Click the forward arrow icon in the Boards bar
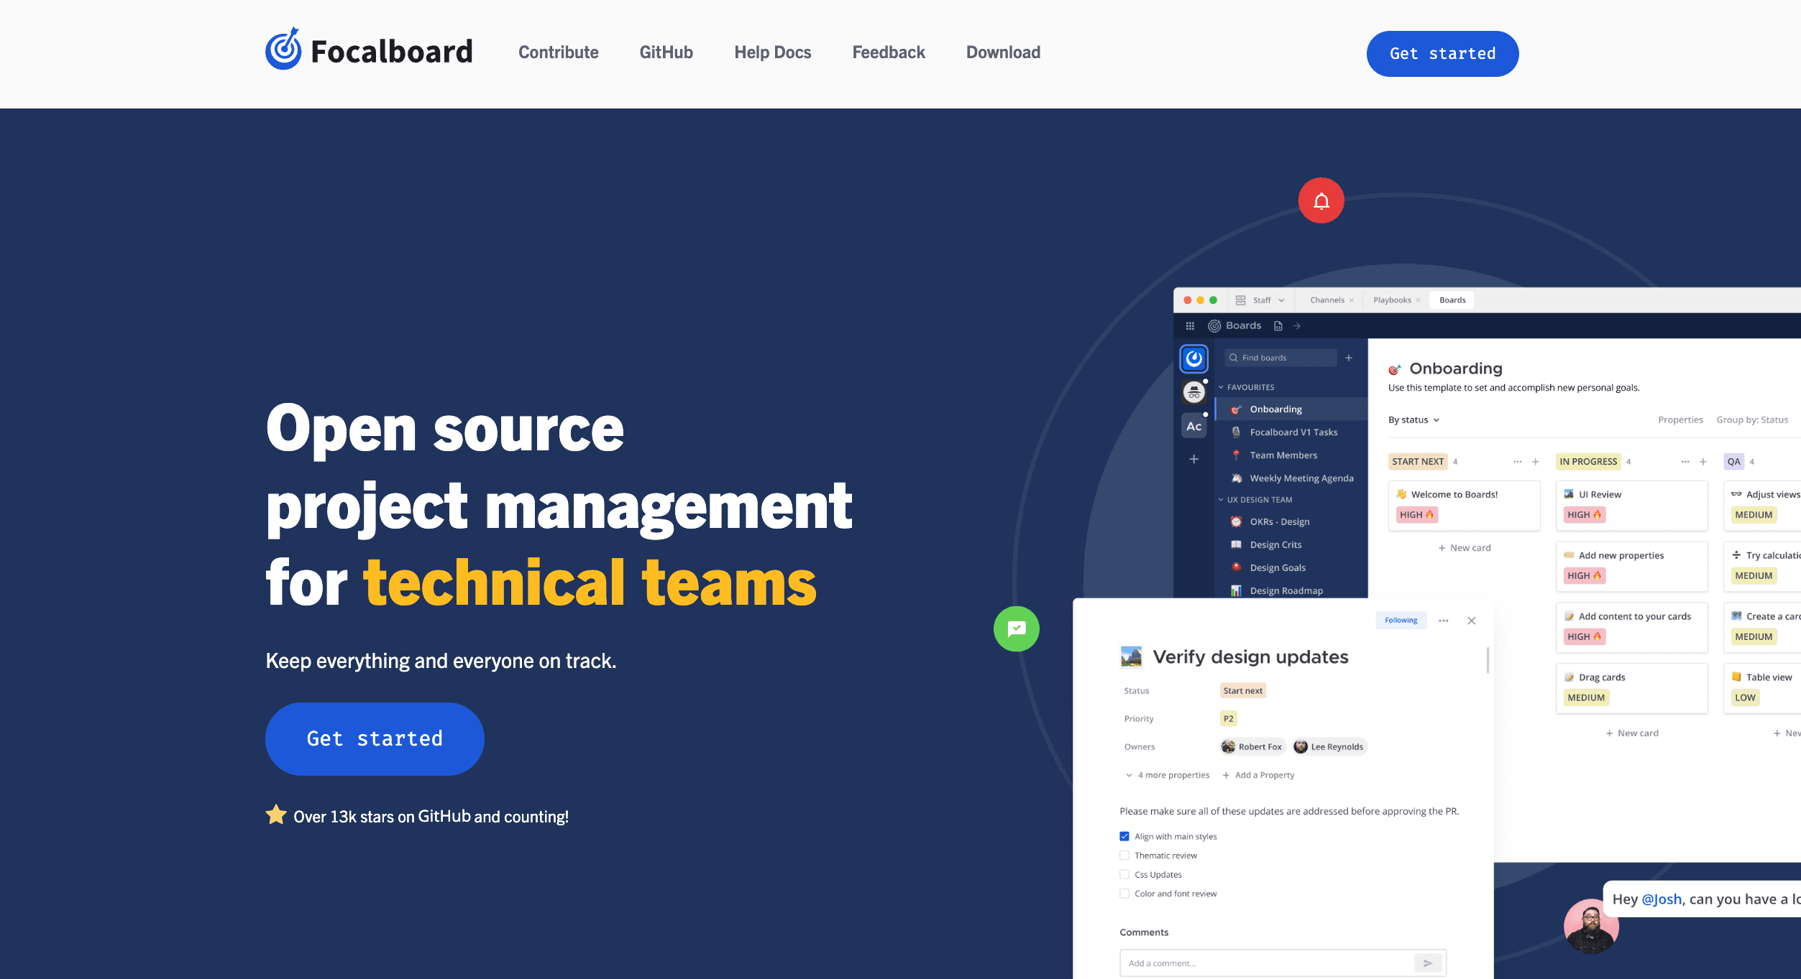Screen dimensions: 1801x979 pyautogui.click(x=1297, y=326)
